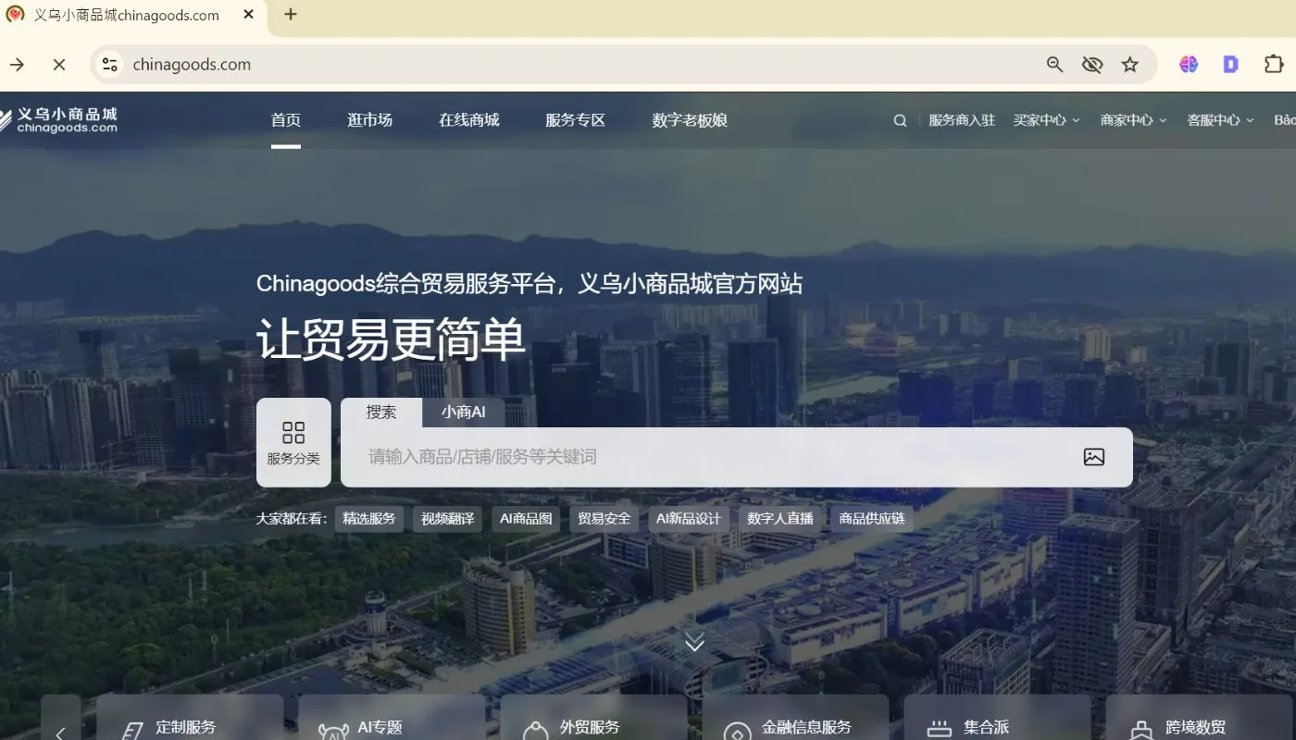This screenshot has width=1296, height=740.
Task: Click the chinagoods.com site logo
Action: [x=57, y=120]
